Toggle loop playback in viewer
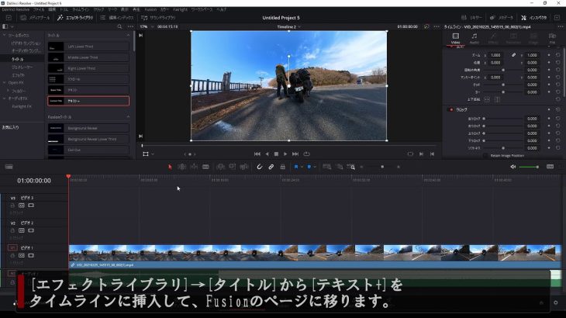The image size is (566, 318). point(306,154)
